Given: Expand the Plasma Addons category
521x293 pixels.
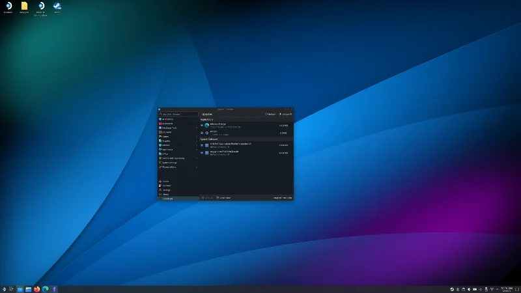Looking at the screenshot, I should tap(196, 167).
